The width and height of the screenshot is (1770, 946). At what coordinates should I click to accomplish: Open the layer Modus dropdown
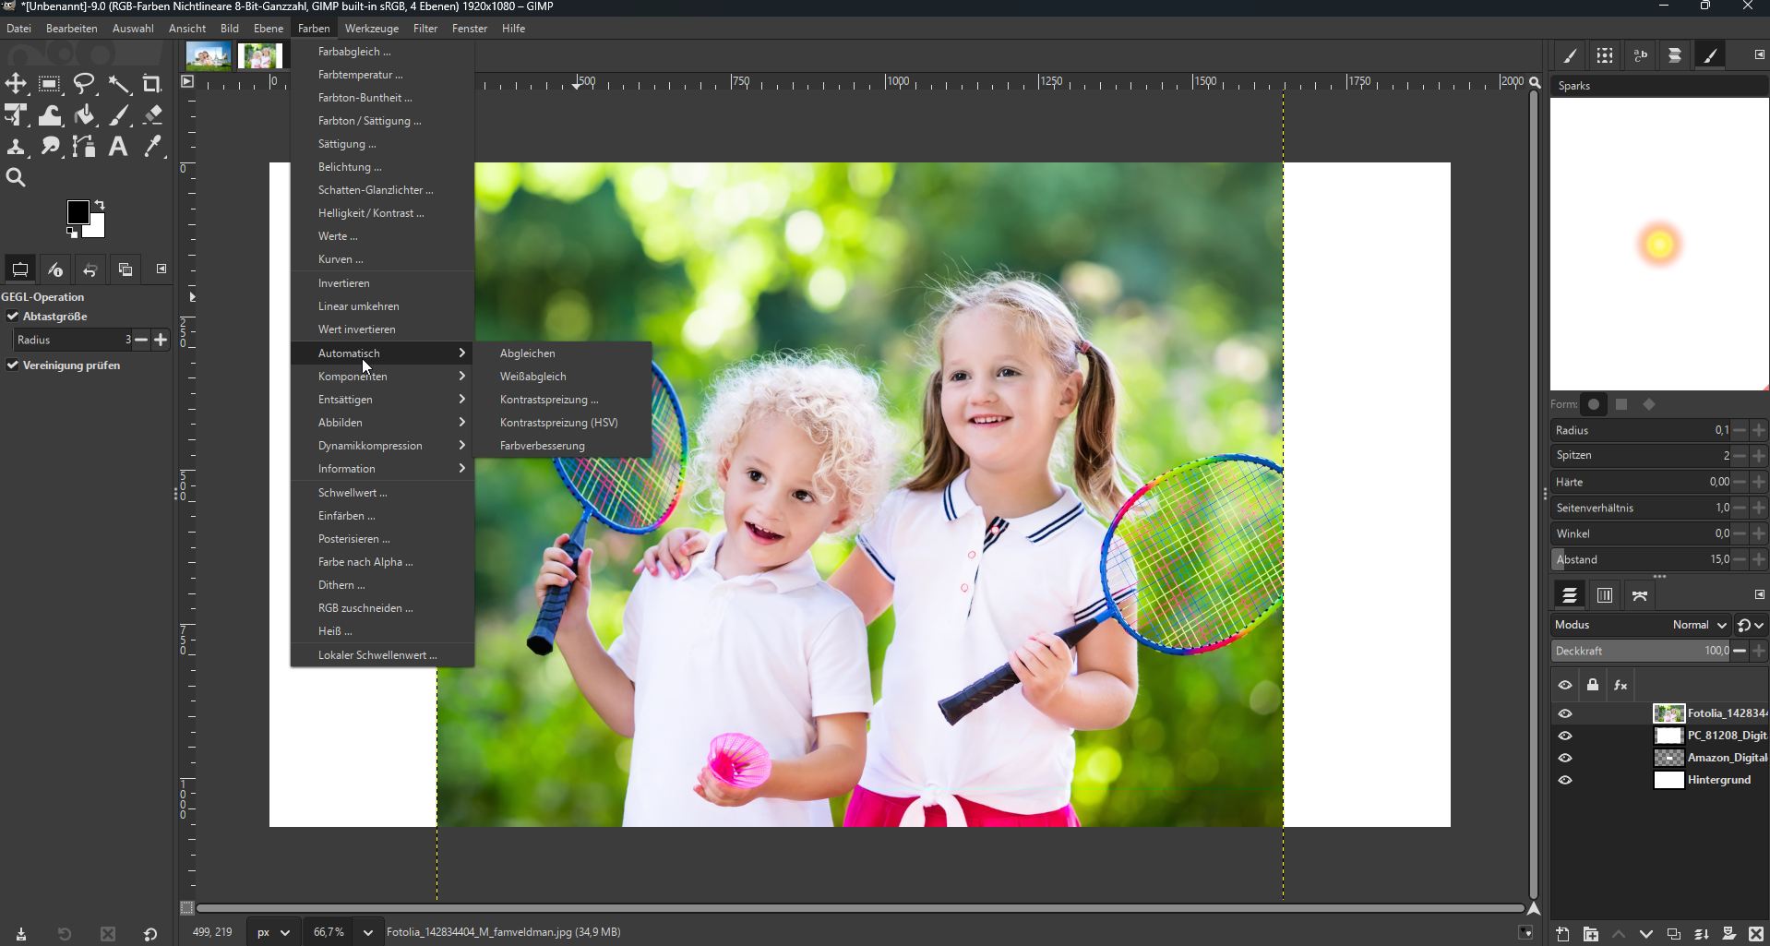[1698, 625]
